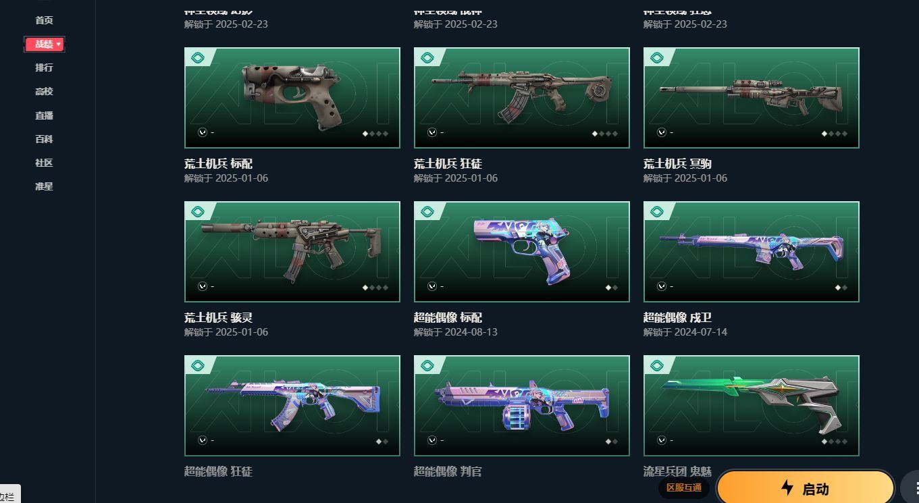Click the 区服互通 label
This screenshot has height=503, width=919.
pyautogui.click(x=684, y=487)
